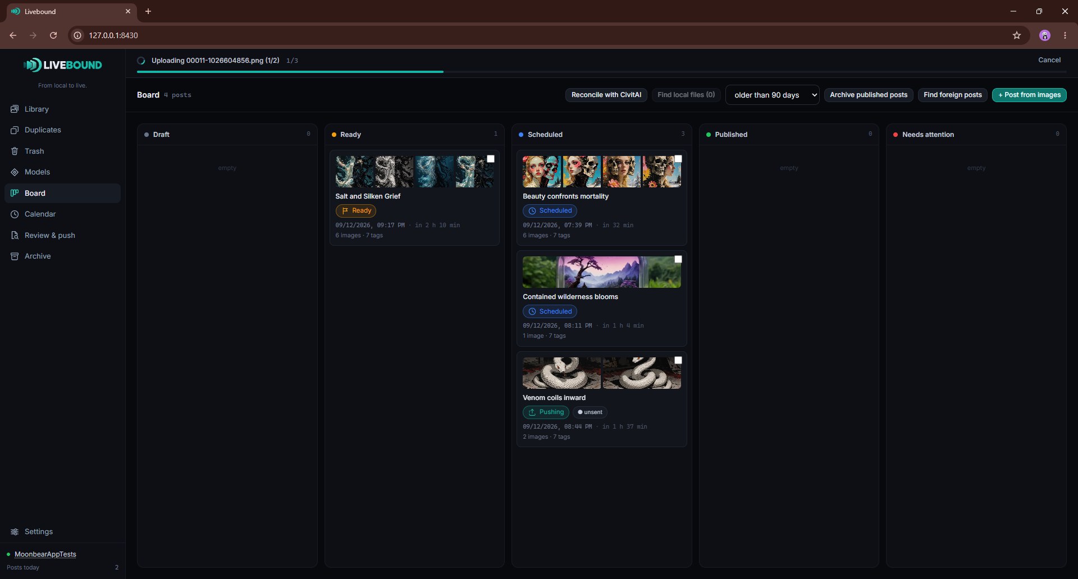Select the Beauty confronts mortality card checkbox
This screenshot has height=579, width=1078.
point(678,159)
